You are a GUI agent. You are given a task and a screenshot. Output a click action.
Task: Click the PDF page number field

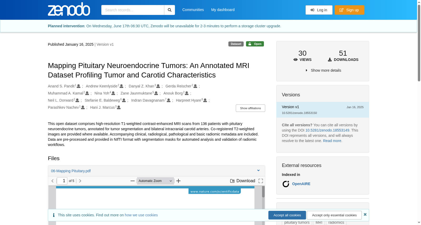[62, 181]
